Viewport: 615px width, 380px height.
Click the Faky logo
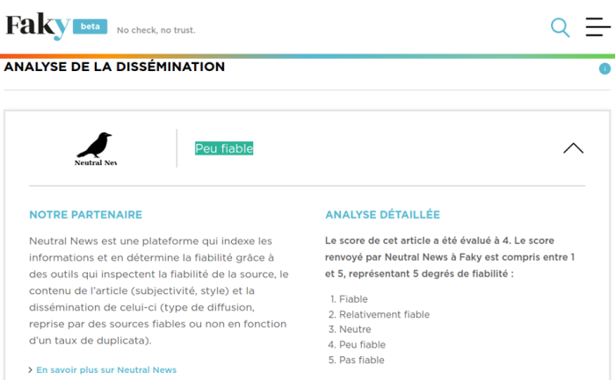tap(38, 26)
